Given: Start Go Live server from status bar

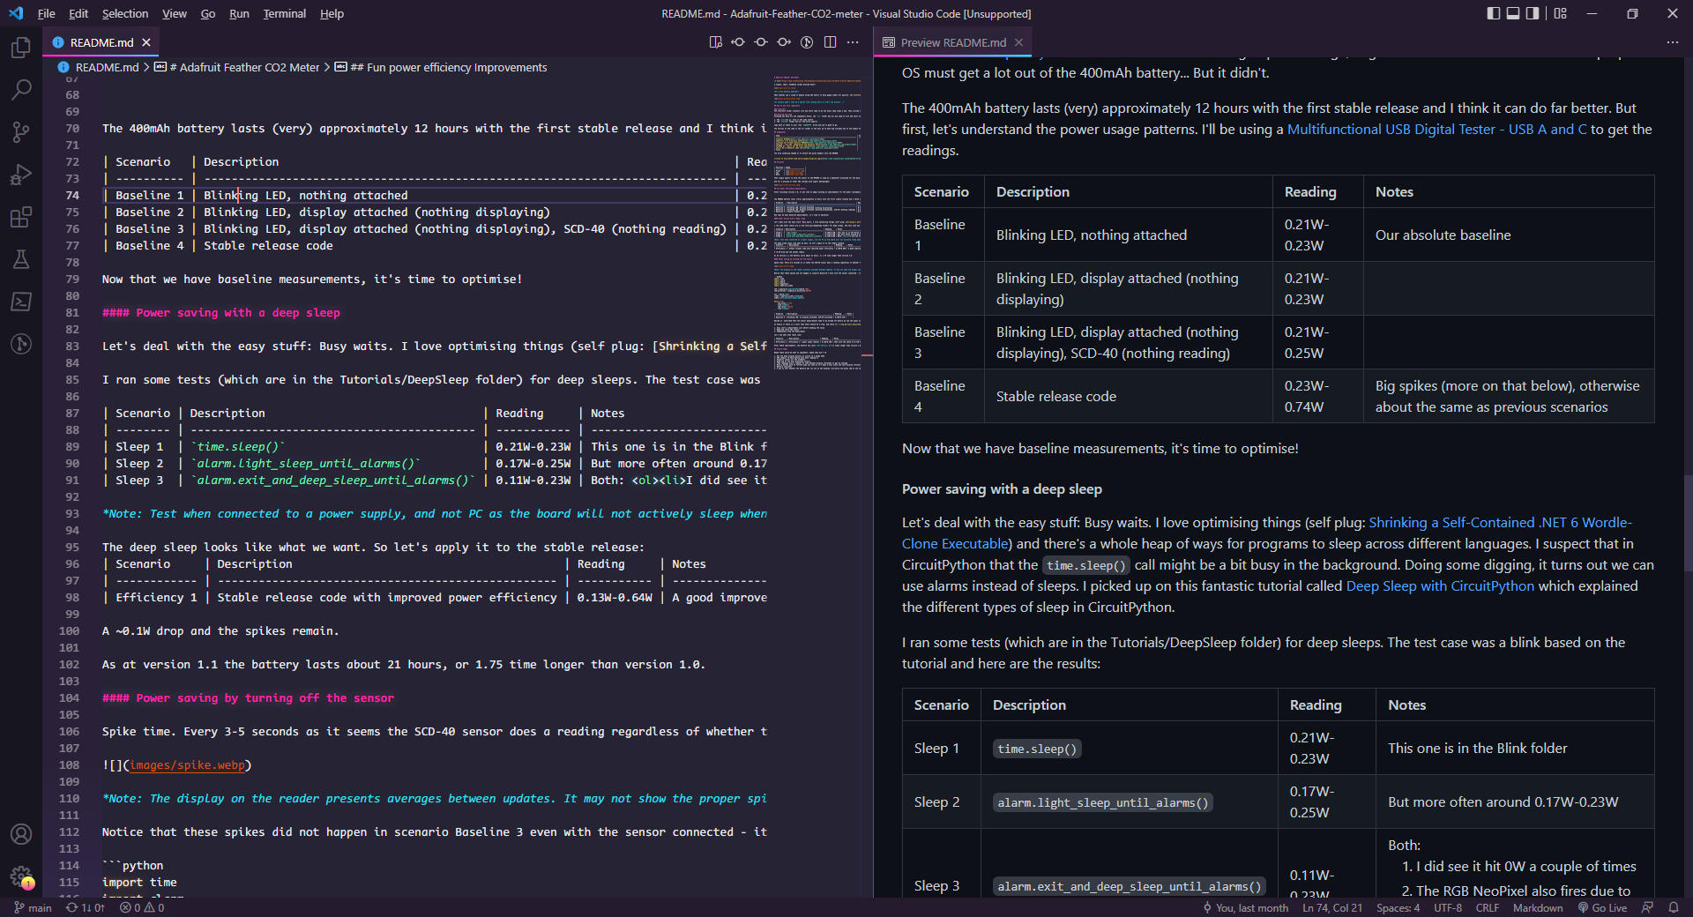Looking at the screenshot, I should (x=1603, y=908).
